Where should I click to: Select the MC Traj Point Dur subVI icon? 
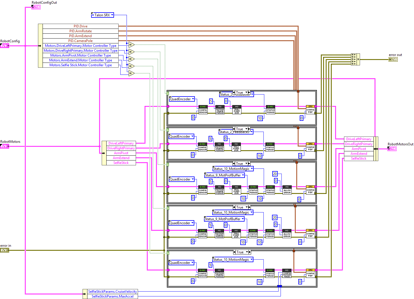tap(236, 110)
